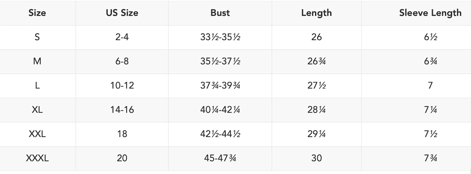Select the Bust column header
The height and width of the screenshot is (174, 471).
(220, 12)
